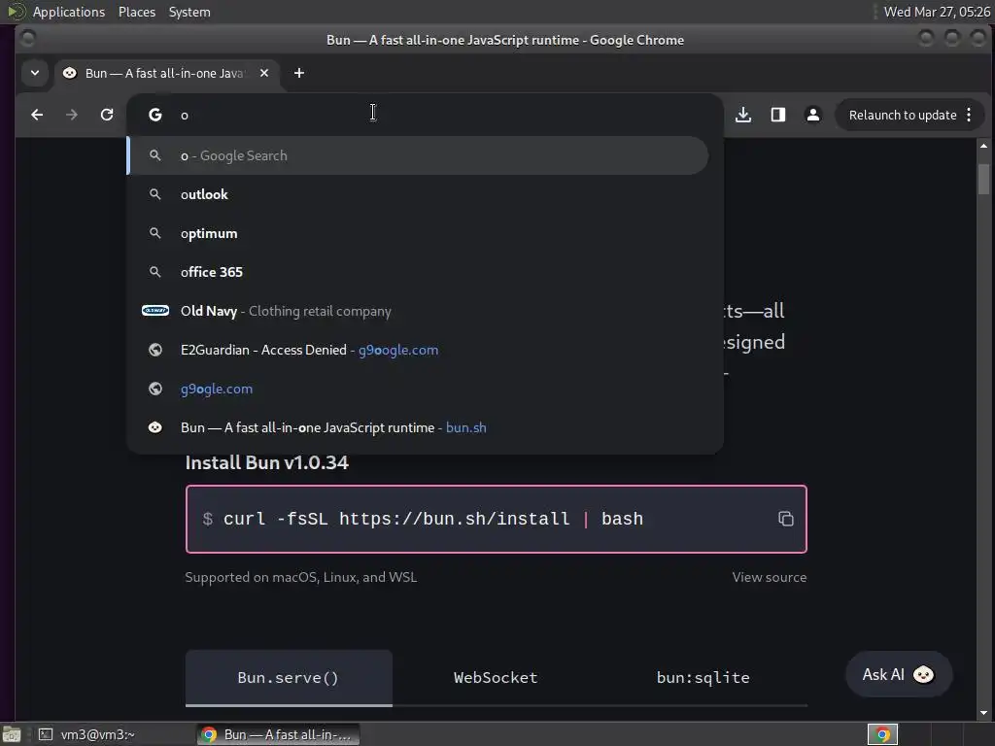Screen dimensions: 995x746
Task: Click show desktop icon in bottom panel
Action: [12, 734]
